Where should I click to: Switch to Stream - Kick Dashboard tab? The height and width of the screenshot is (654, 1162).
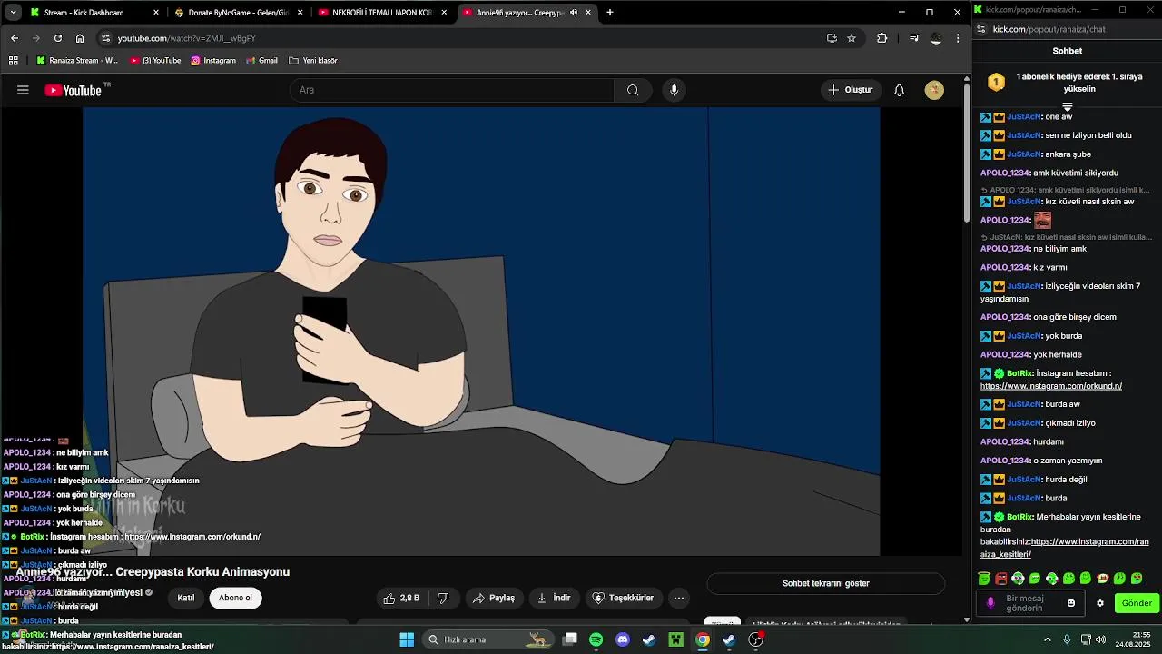(94, 13)
